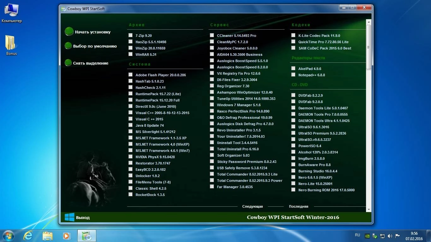Image resolution: width=431 pixels, height=242 pixels.
Task: Check PowerISO 6.4 checkbox
Action: [293, 146]
